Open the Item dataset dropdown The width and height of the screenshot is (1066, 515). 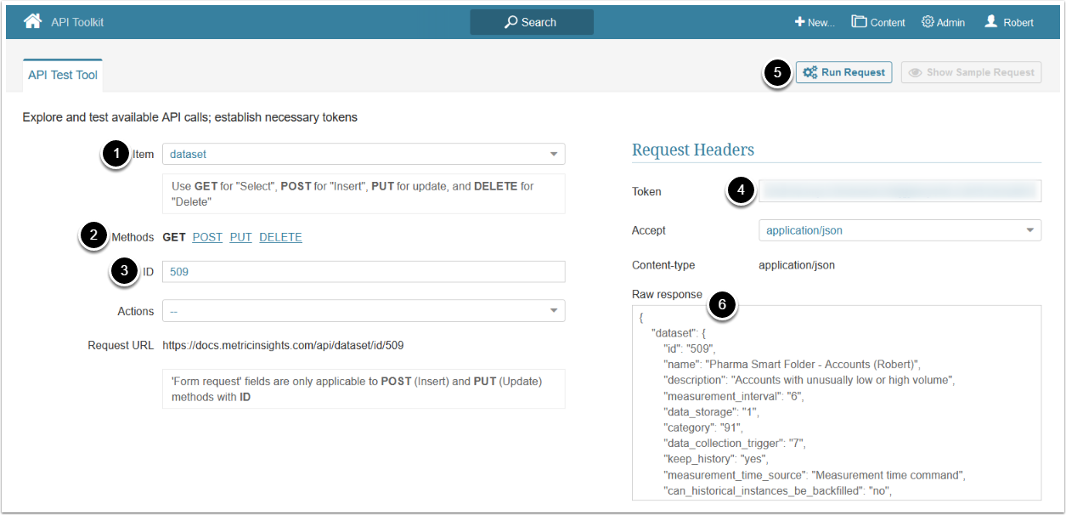[364, 154]
